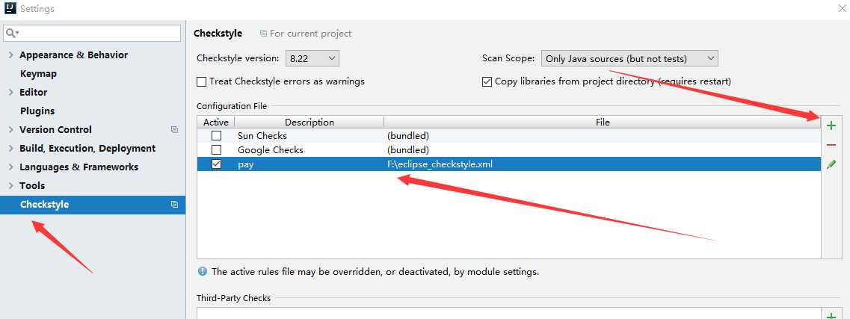Expand the Build, Execution, Deployment section
This screenshot has height=319, width=850.
11,149
